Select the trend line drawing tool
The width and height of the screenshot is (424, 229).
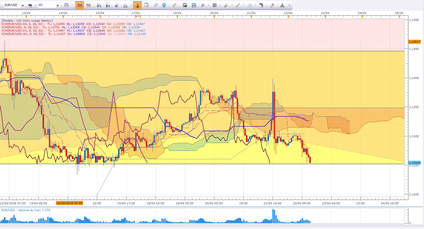pos(238,5)
